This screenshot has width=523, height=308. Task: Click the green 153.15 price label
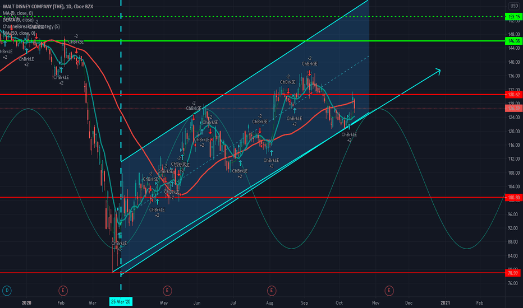pyautogui.click(x=513, y=16)
